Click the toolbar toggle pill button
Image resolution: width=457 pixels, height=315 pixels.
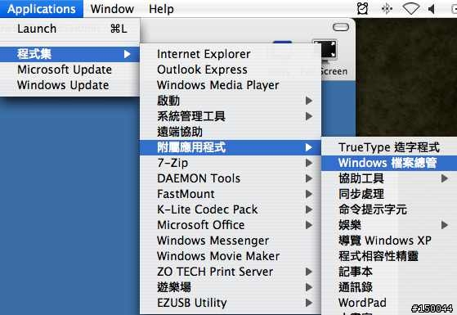coord(340,27)
